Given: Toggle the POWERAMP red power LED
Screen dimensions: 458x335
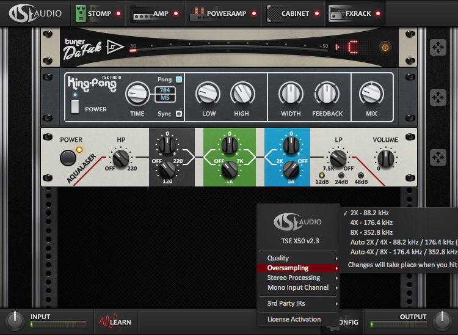Looking at the screenshot, I should coord(254,13).
